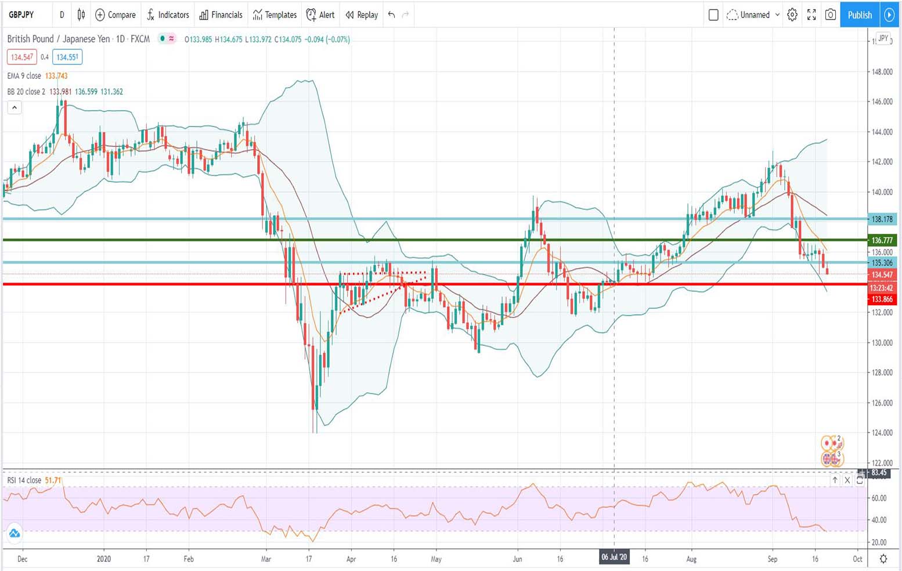
Task: Collapse the chart legend with the caret arrow
Action: pos(14,107)
